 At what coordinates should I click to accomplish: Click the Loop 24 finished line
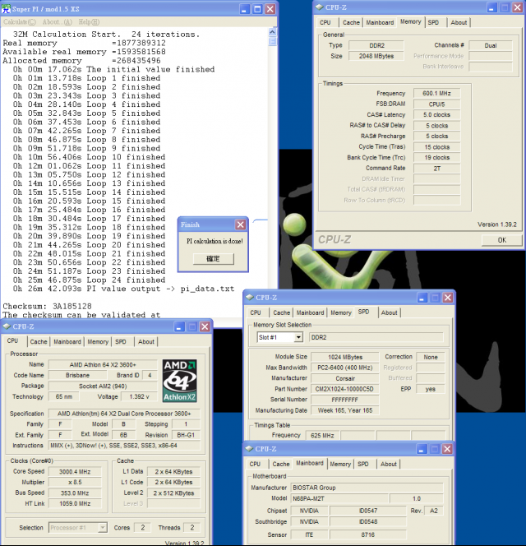click(89, 280)
